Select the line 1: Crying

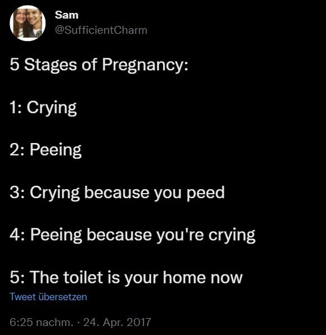point(43,108)
